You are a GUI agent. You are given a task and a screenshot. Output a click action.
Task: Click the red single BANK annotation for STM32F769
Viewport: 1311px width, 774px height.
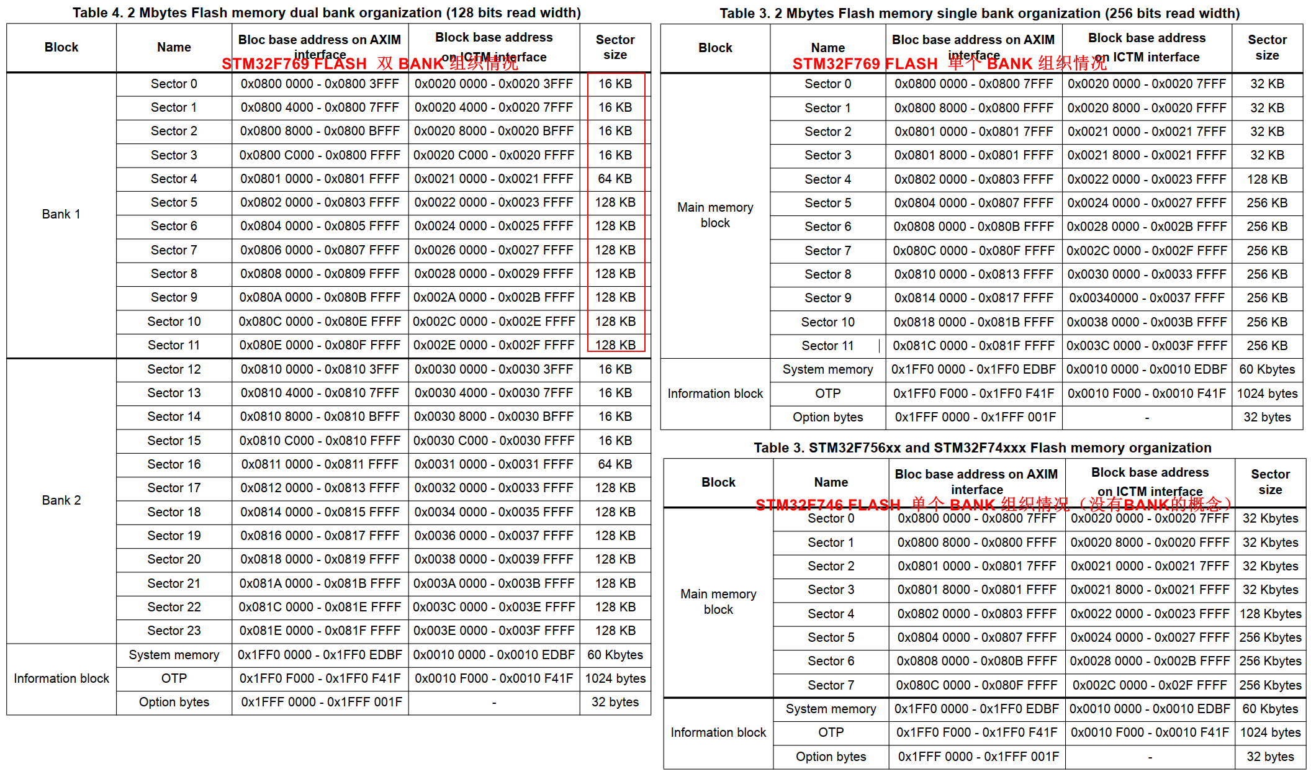[949, 64]
